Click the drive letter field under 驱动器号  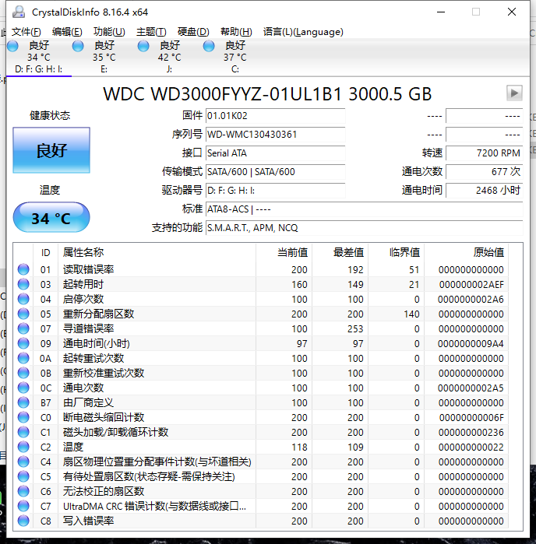pos(275,191)
